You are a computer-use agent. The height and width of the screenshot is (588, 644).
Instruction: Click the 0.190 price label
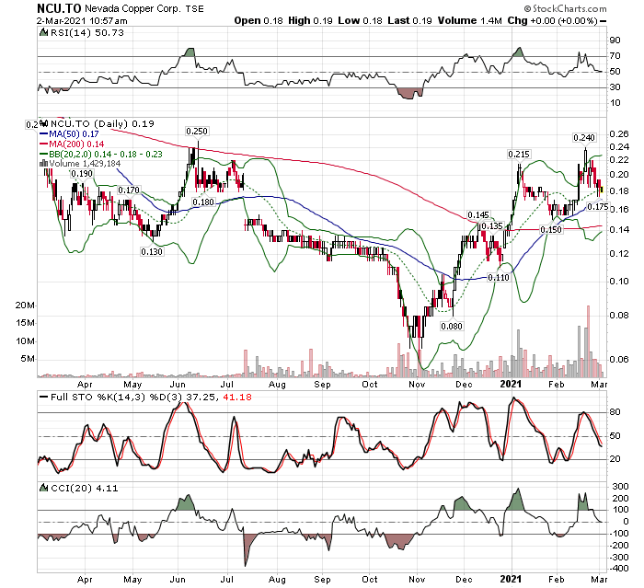[82, 174]
